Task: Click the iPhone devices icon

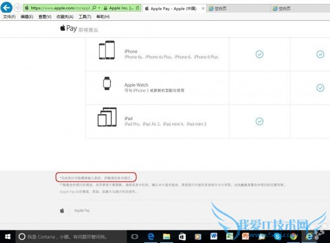Action: (107, 50)
